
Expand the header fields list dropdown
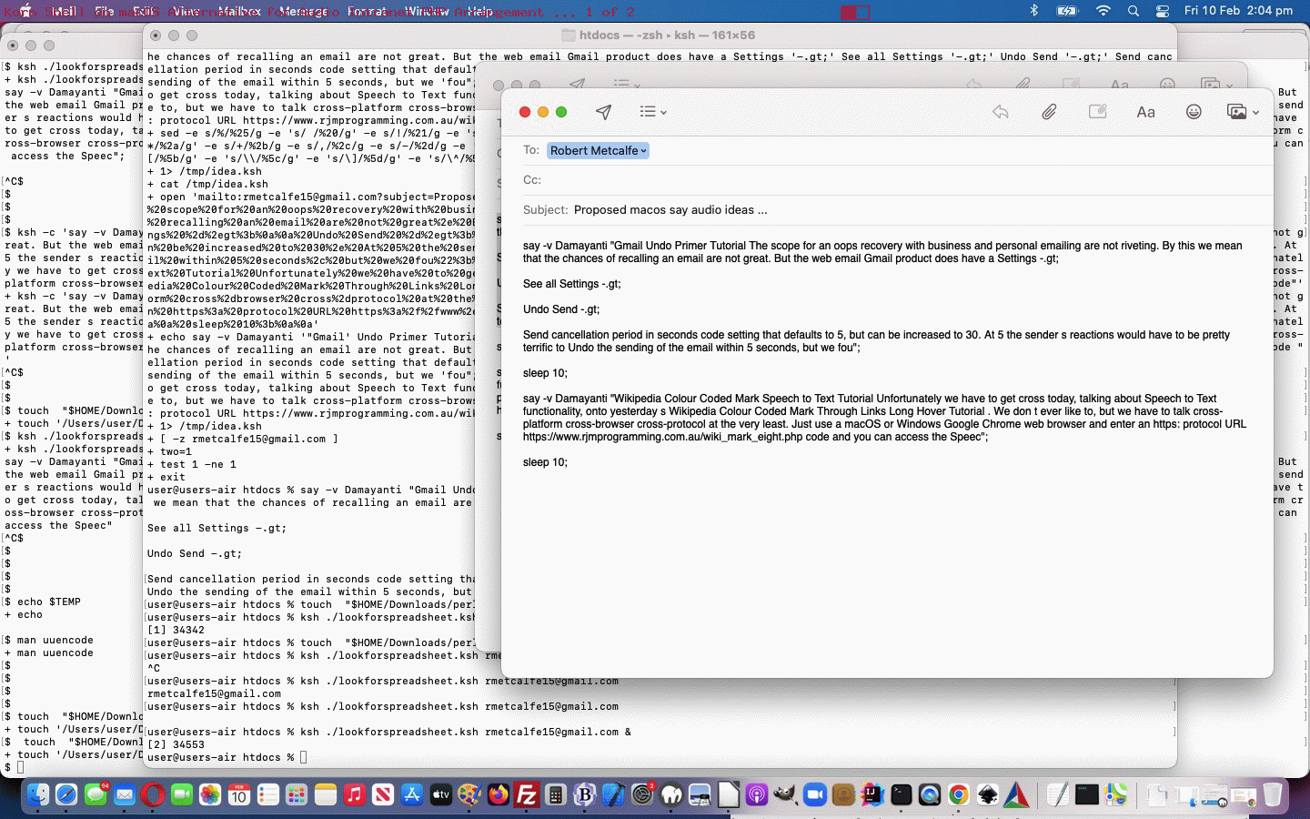point(652,112)
